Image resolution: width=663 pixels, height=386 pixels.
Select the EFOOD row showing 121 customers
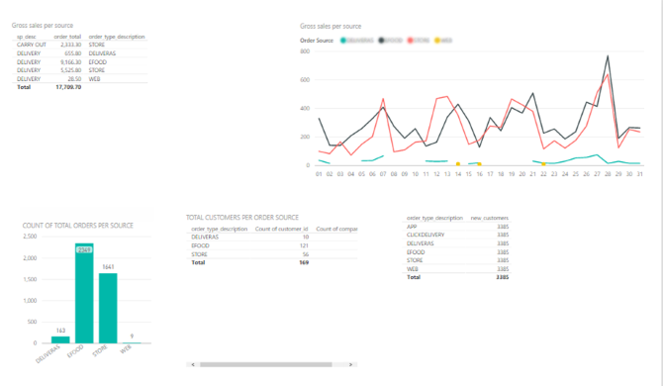272,245
